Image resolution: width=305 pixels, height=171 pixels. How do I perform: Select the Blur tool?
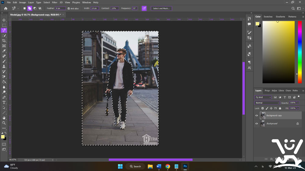coord(4,87)
